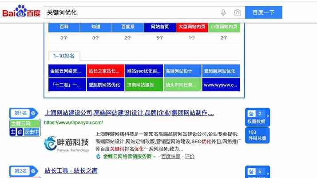Click the green verified shield icon

tap(99, 157)
